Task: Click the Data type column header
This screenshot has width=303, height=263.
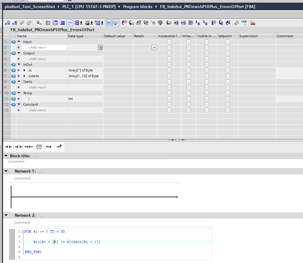Action: click(x=85, y=36)
